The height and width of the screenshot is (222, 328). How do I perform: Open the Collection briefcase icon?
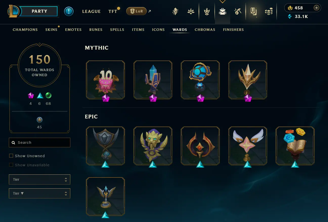[222, 12]
